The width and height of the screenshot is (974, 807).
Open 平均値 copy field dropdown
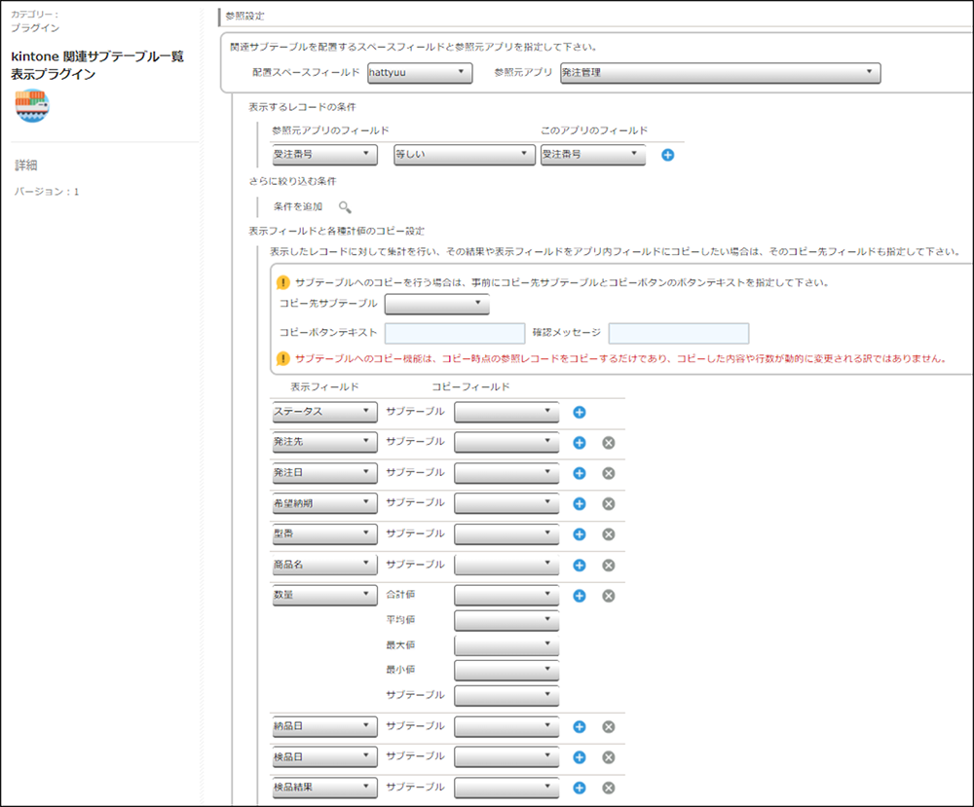coord(506,620)
